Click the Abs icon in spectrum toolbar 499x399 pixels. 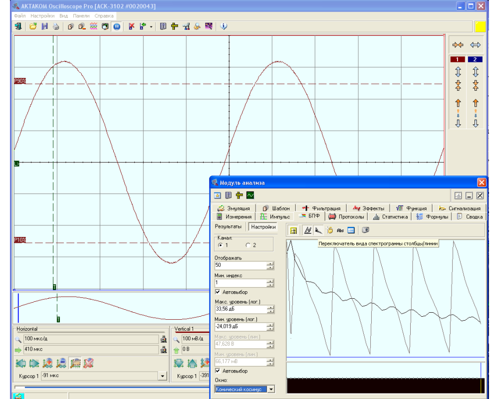click(x=340, y=230)
